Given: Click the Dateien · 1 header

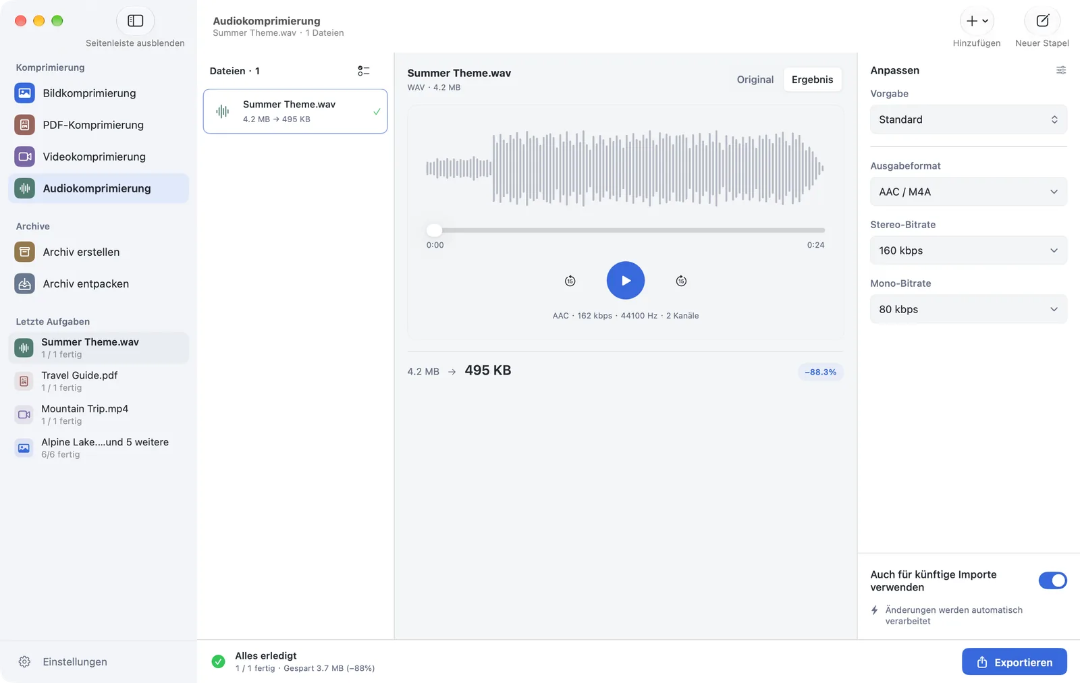Looking at the screenshot, I should click(235, 71).
